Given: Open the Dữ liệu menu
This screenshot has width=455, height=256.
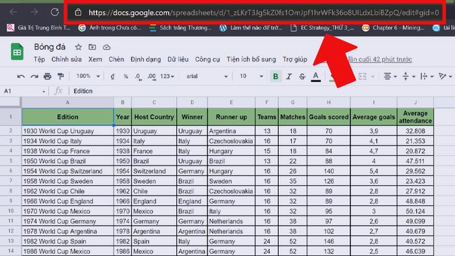Looking at the screenshot, I should (178, 59).
